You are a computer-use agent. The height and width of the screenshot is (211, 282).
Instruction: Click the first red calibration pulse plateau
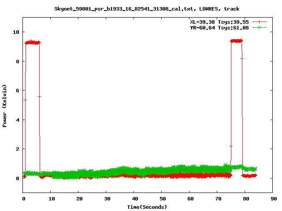[33, 43]
